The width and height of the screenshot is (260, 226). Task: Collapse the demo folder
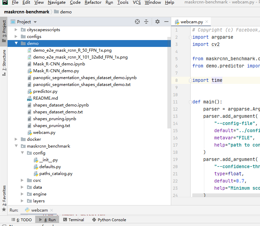(x=16, y=43)
